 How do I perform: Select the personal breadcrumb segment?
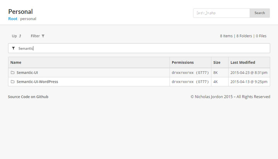pyautogui.click(x=28, y=18)
